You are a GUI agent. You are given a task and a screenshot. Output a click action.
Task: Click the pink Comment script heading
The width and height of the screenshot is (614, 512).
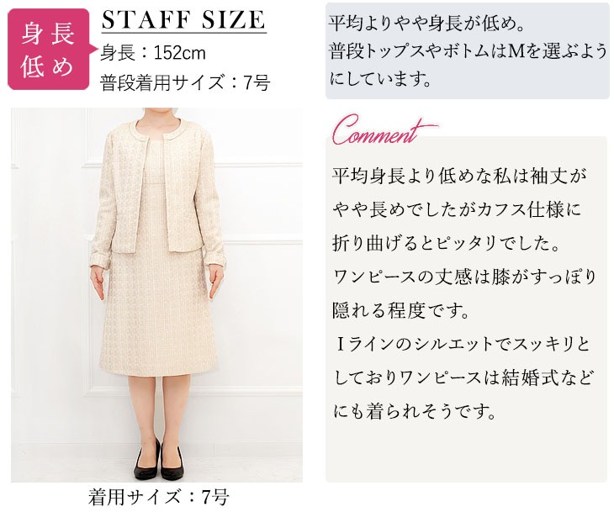point(382,130)
